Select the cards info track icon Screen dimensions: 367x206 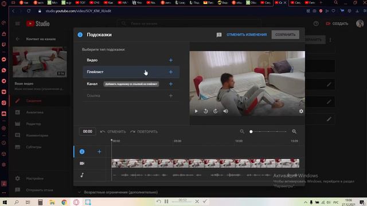[x=82, y=152]
